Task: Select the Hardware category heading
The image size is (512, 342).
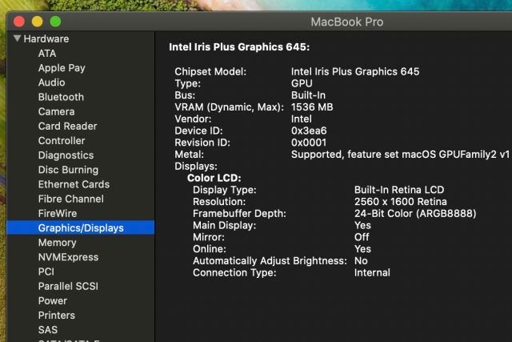Action: tap(46, 39)
